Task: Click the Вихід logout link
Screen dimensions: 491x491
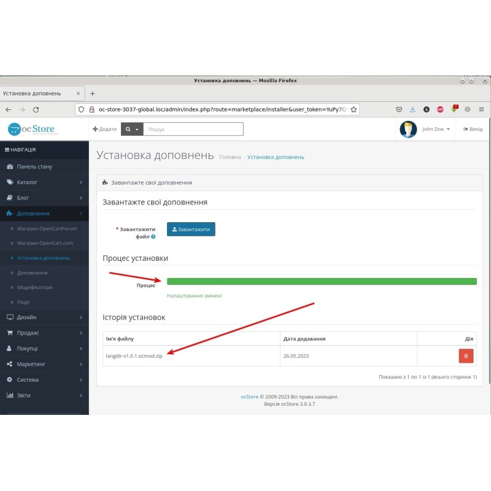Action: (473, 130)
